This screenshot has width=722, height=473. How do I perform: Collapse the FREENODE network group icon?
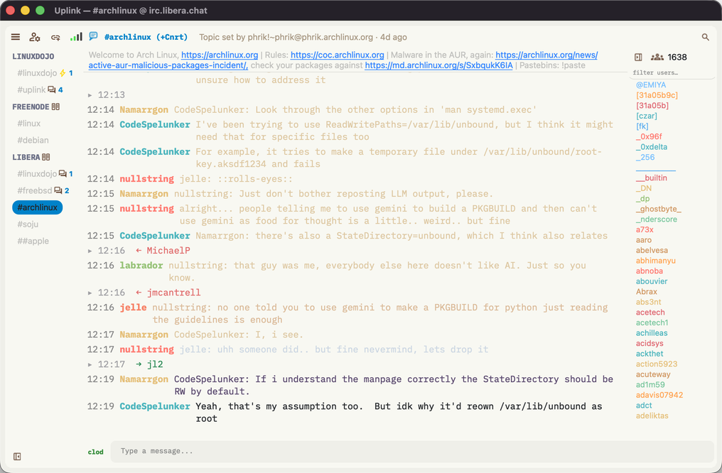click(55, 107)
